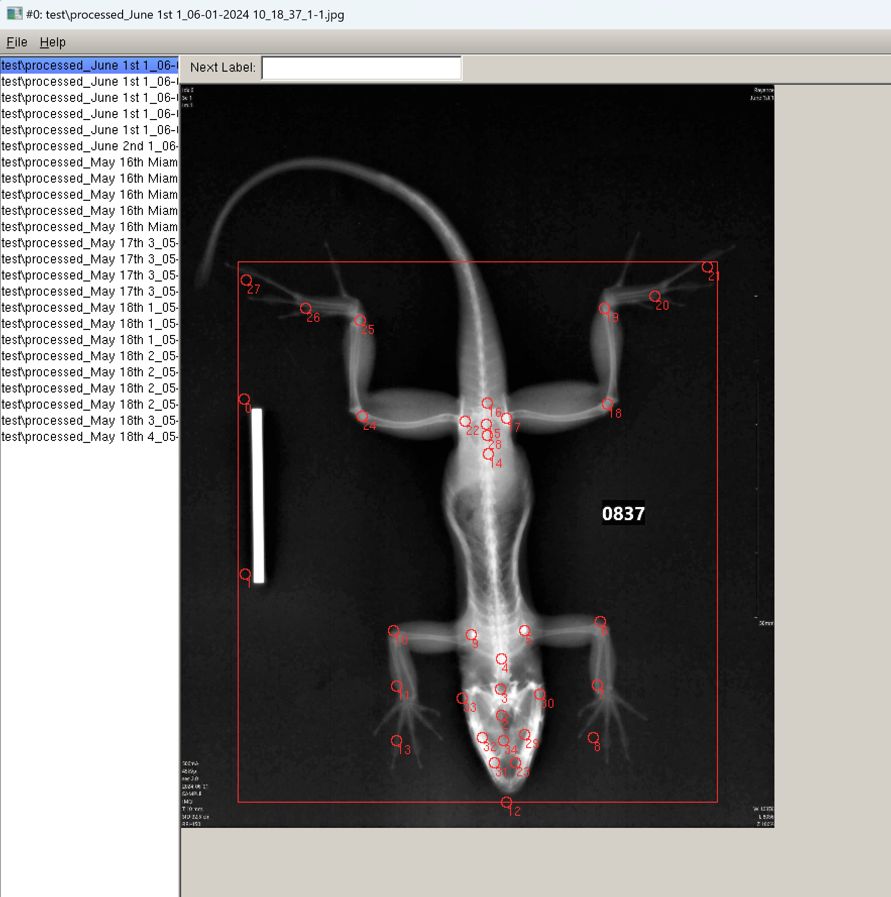Click landmark point 6 on the right elbow
891x897 pixels.
(x=600, y=622)
